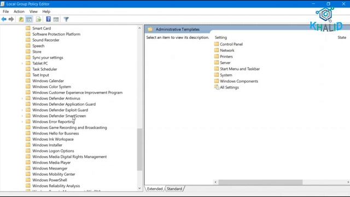Click right pane horizontal scroll left arrow
The width and height of the screenshot is (350, 197).
click(215, 182)
